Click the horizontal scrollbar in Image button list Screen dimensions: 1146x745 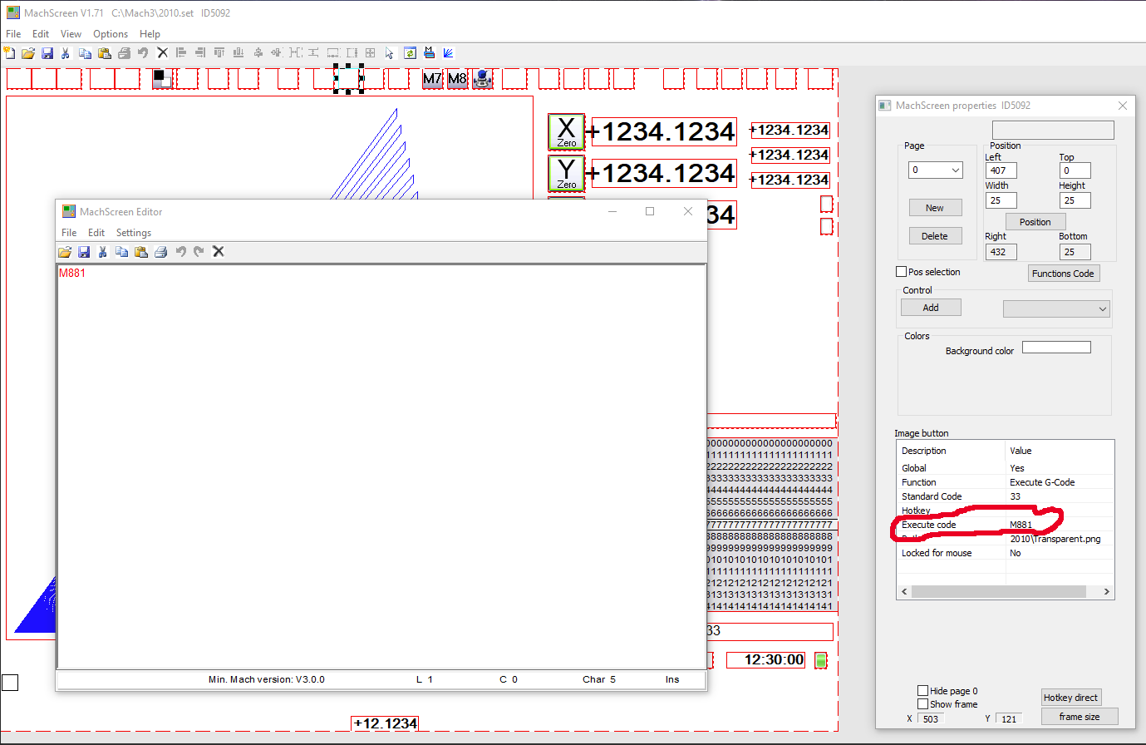(1005, 592)
